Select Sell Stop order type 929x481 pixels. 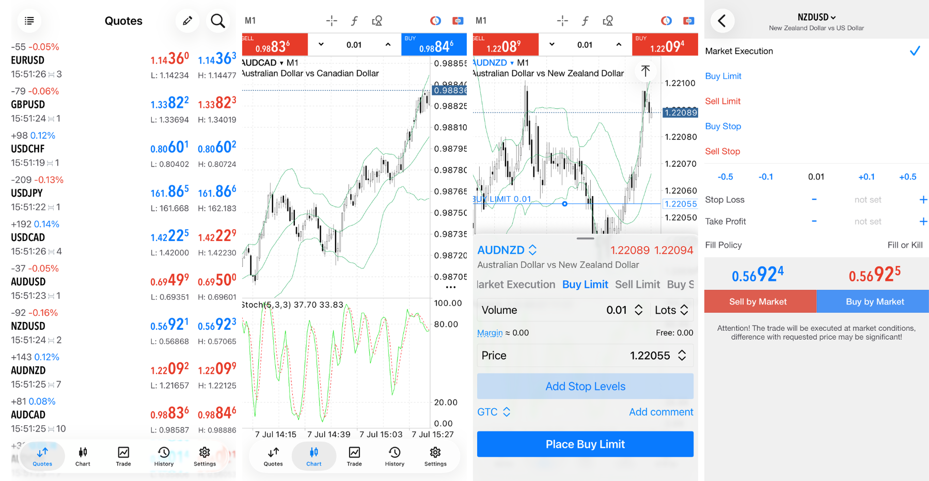point(722,151)
